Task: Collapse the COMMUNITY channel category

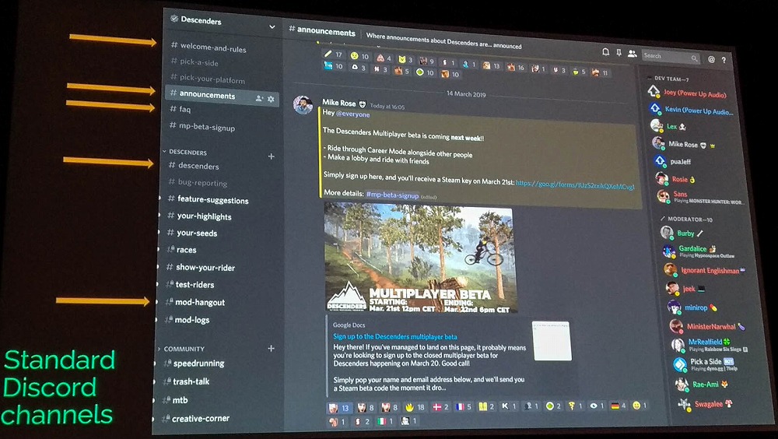Action: (x=181, y=349)
